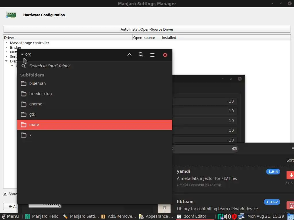Click the Hardware Configuration card icon

11,15
